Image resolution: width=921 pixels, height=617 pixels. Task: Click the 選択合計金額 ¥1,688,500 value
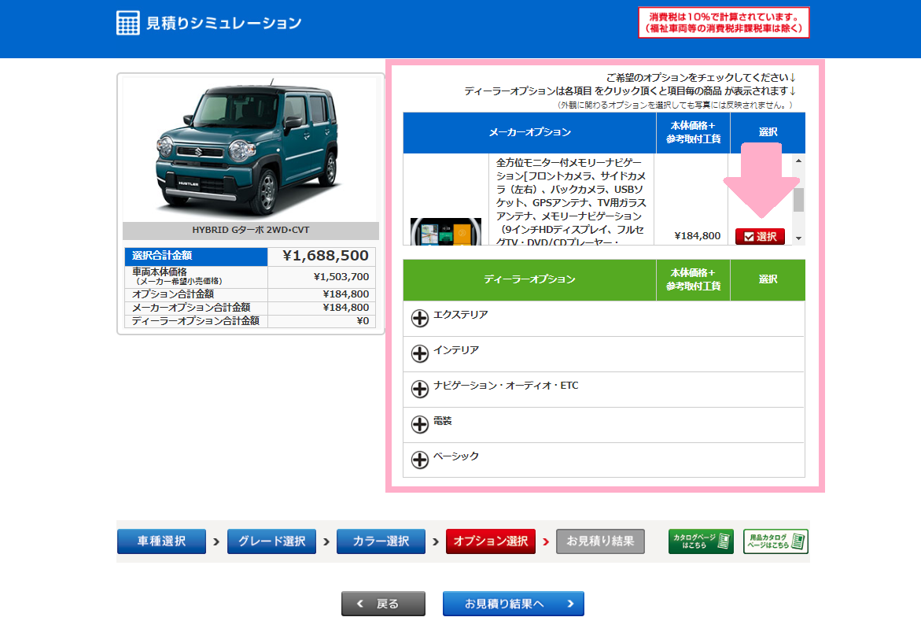[x=326, y=256]
